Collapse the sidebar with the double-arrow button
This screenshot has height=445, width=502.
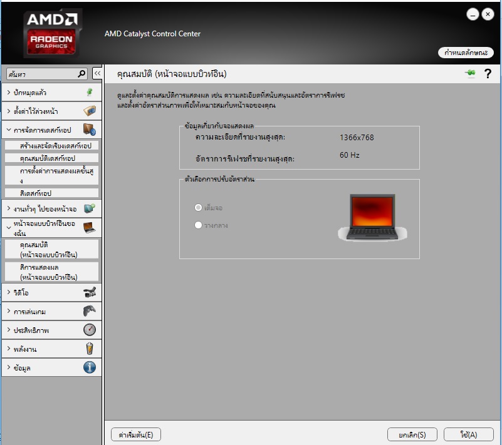click(x=97, y=73)
